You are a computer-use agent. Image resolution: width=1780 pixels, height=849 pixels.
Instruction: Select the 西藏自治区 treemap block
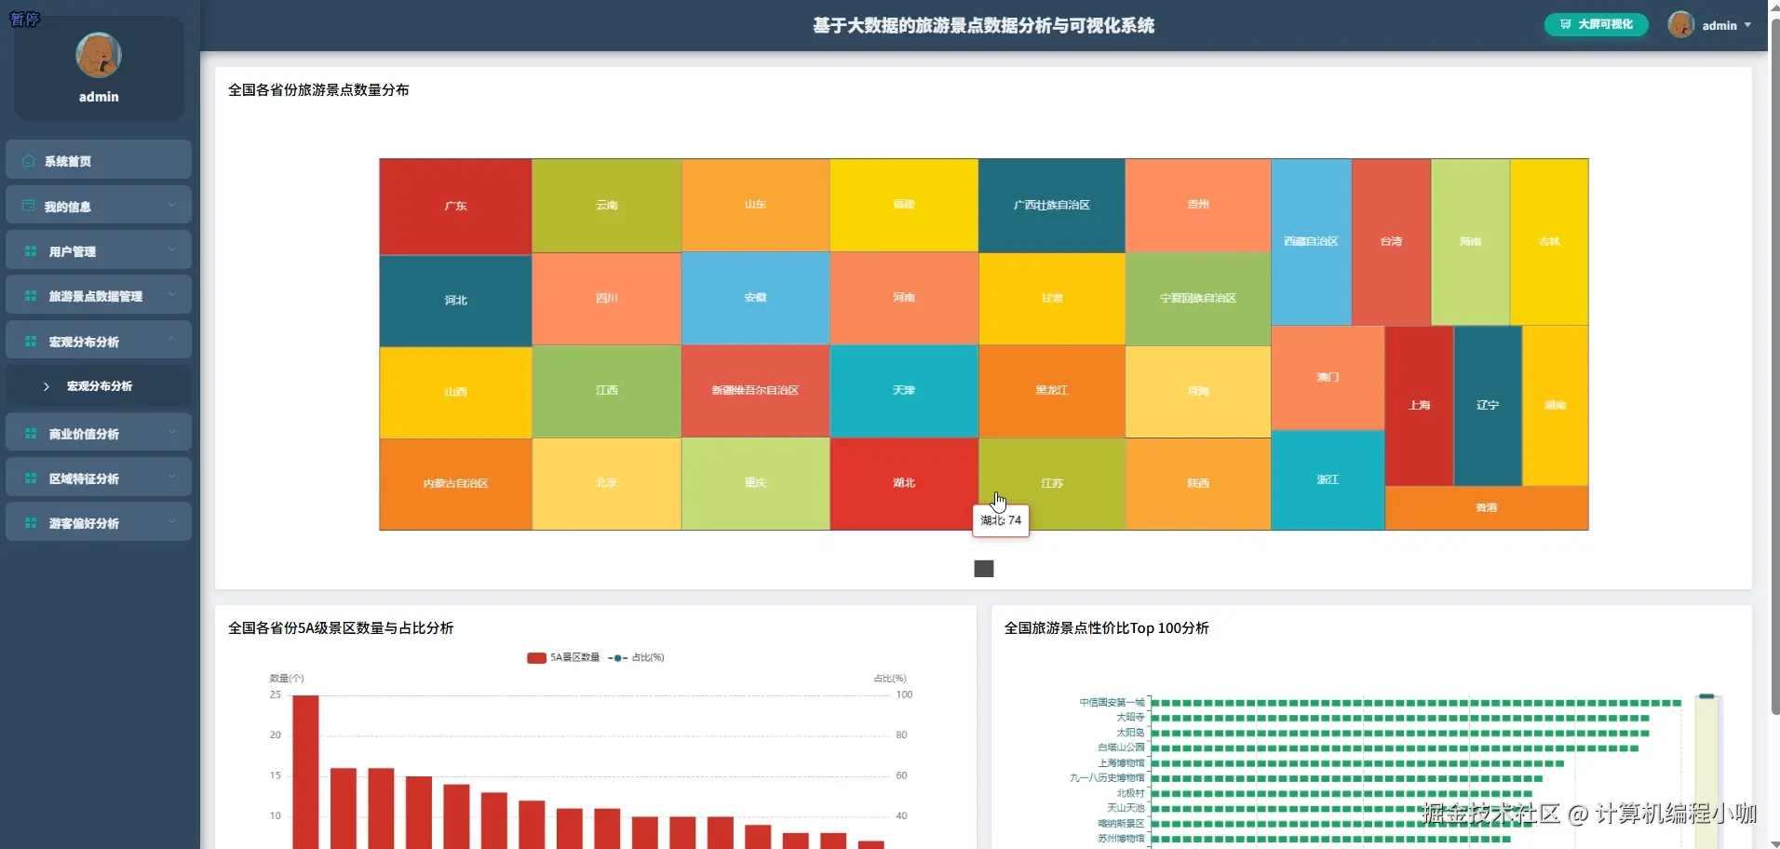1312,242
